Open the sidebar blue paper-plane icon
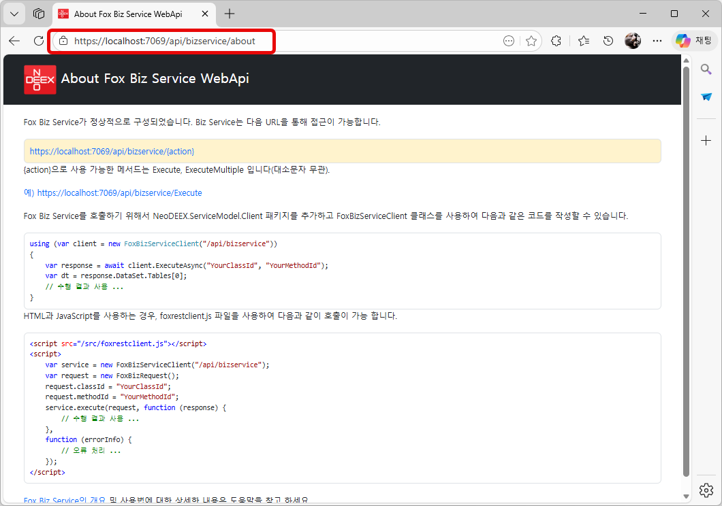This screenshot has height=506, width=722. 706,97
